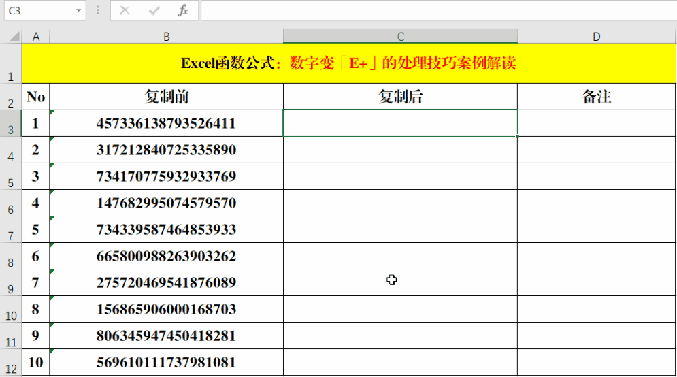Image resolution: width=677 pixels, height=377 pixels.
Task: Click the 复制前 header cell
Action: click(x=167, y=97)
